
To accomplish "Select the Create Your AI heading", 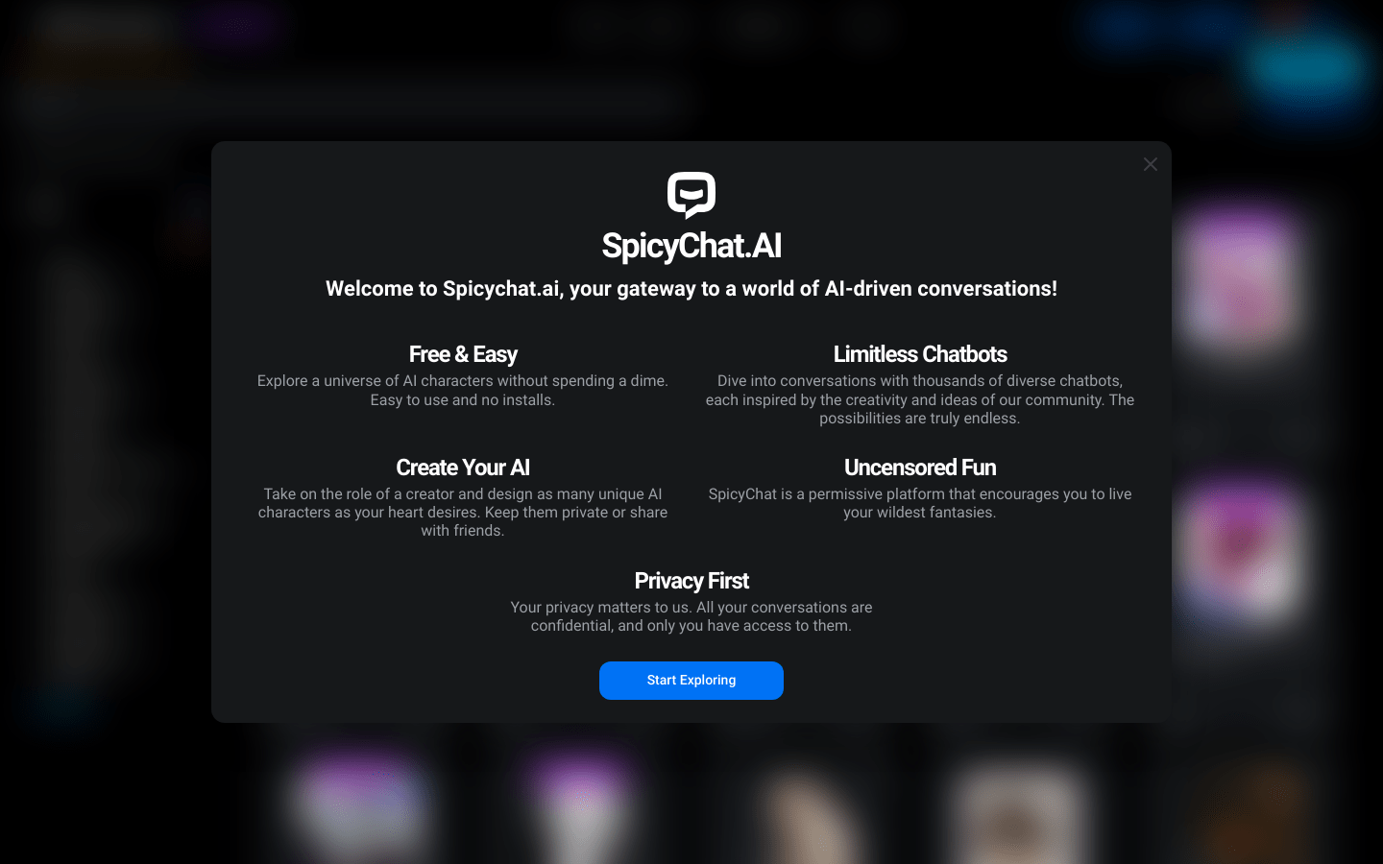I will click(x=463, y=468).
